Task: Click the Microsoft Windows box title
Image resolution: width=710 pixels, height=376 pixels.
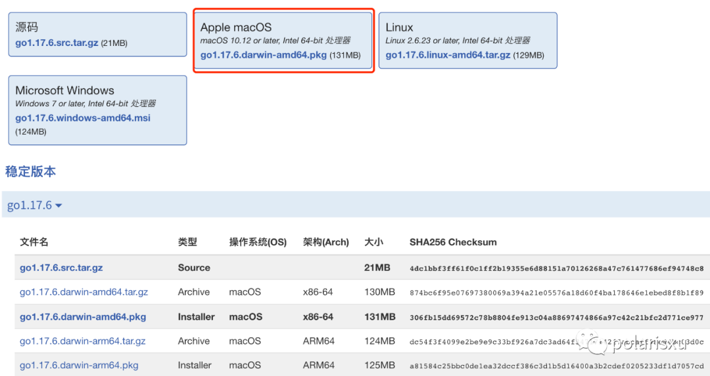Action: coord(64,91)
